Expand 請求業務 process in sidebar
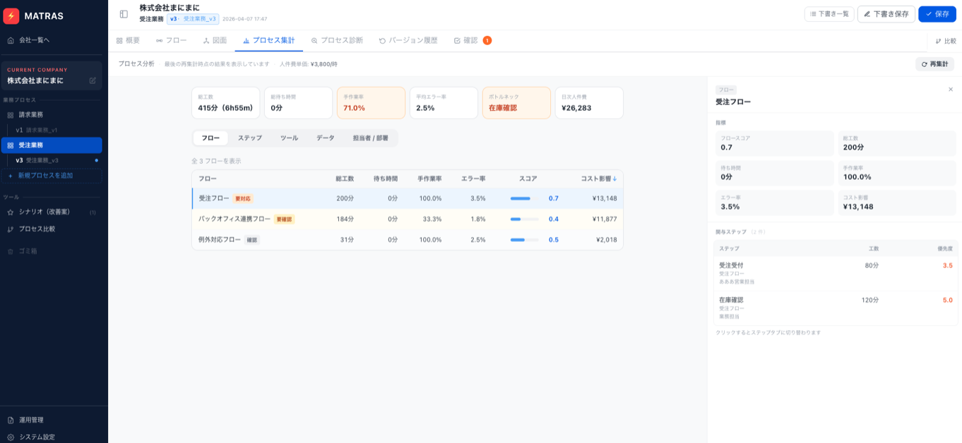This screenshot has height=443, width=962. click(x=30, y=114)
